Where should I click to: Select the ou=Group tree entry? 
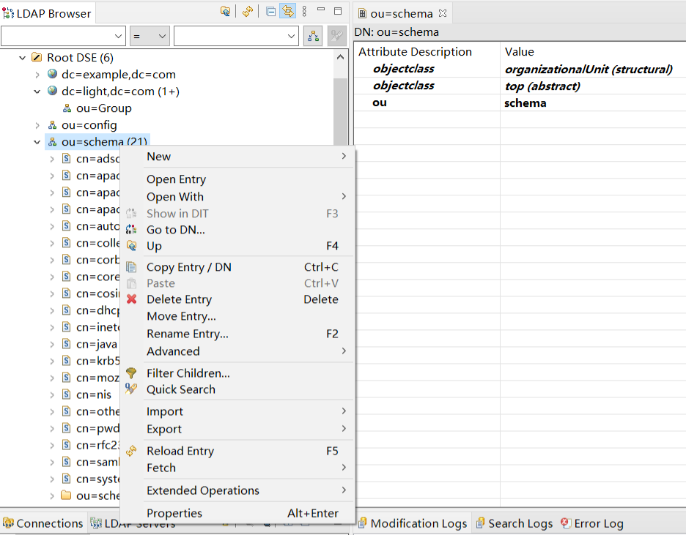tap(103, 108)
